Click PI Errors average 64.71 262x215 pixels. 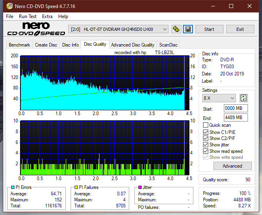pyautogui.click(x=56, y=194)
